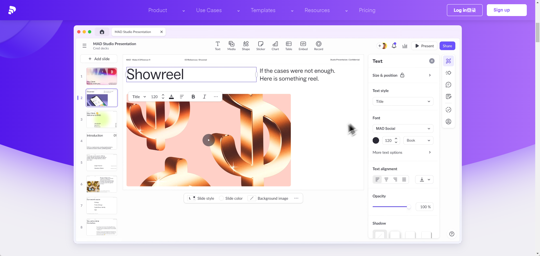Insert a Table from toolbar
The width and height of the screenshot is (540, 256).
point(289,46)
